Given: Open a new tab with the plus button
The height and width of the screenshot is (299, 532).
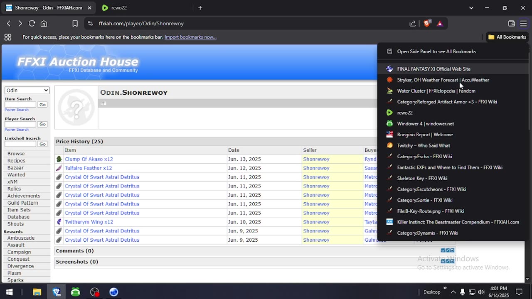Looking at the screenshot, I should coord(200,8).
